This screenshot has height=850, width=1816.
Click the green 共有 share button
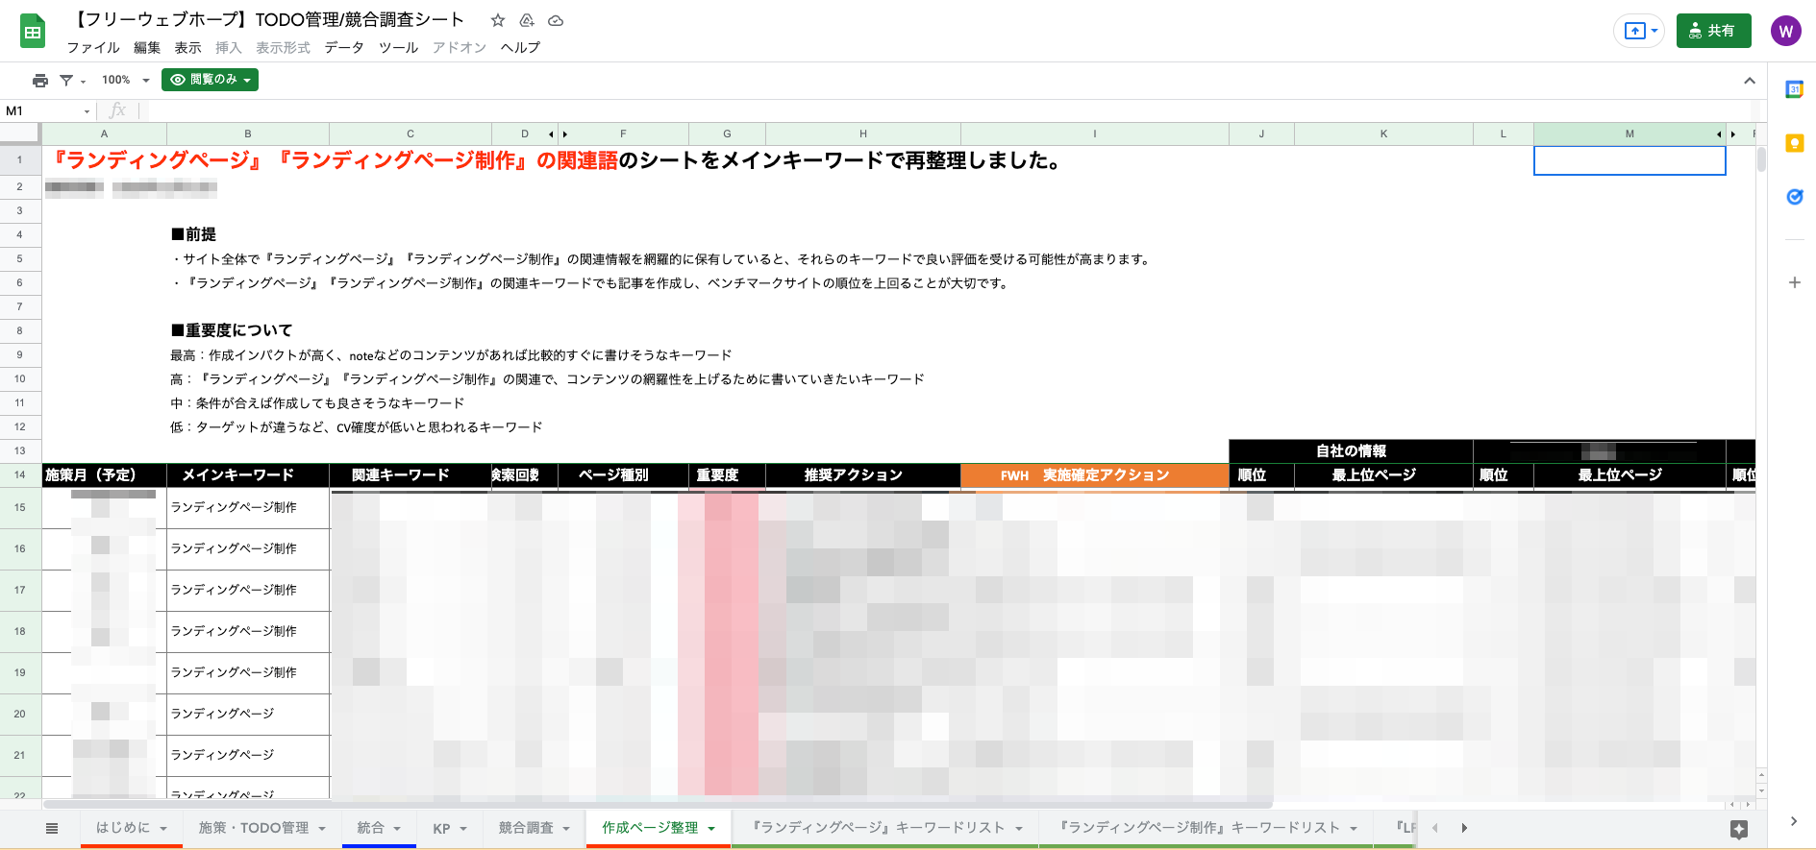click(1713, 31)
